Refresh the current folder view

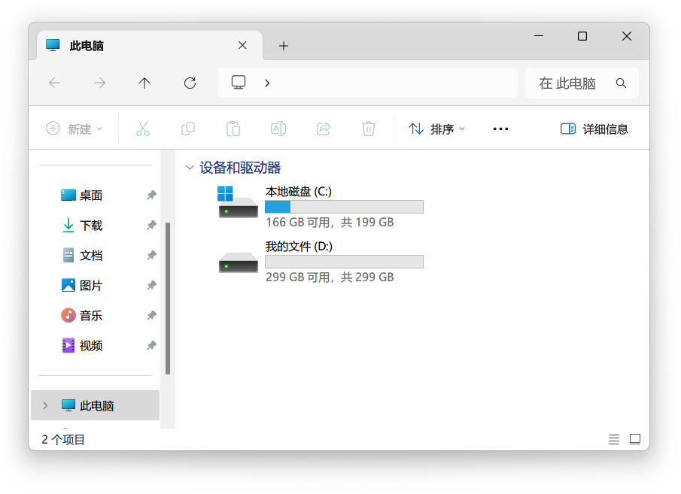click(x=190, y=83)
